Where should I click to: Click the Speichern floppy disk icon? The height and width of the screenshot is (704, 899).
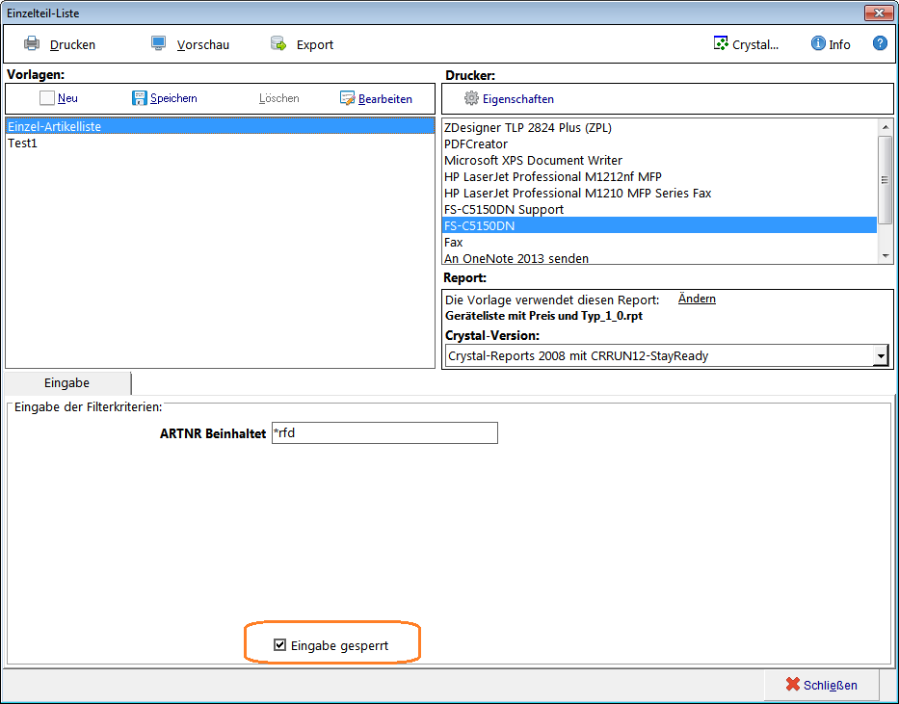click(x=140, y=98)
